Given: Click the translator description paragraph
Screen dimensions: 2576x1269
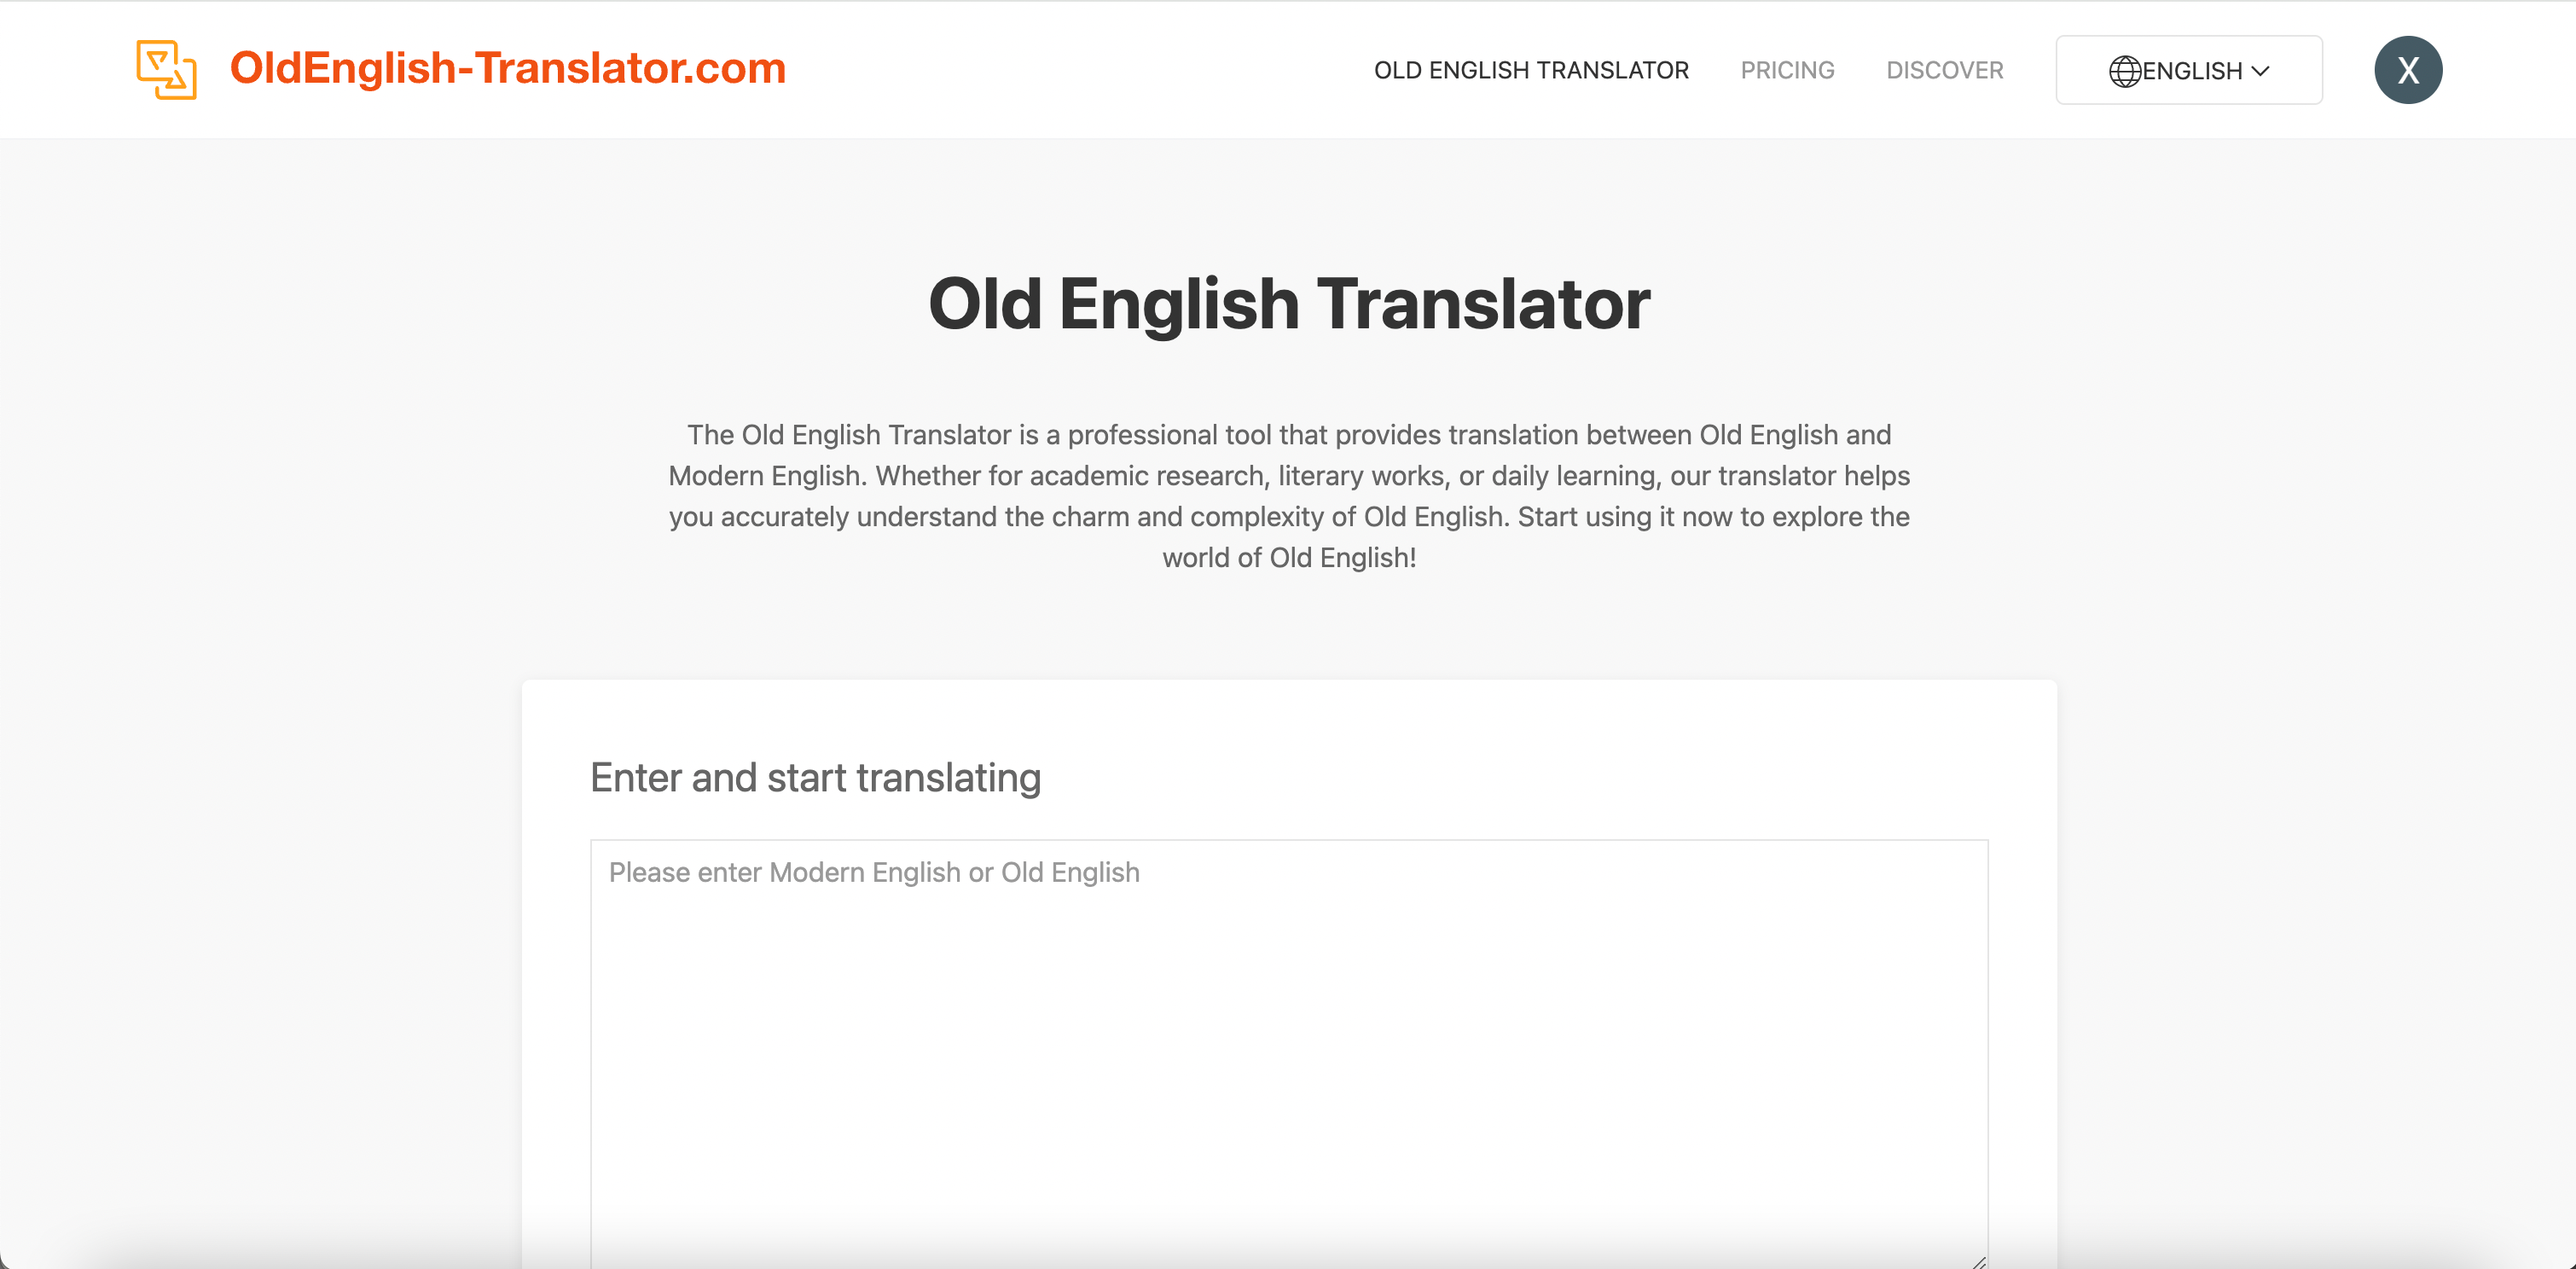Looking at the screenshot, I should (1288, 496).
